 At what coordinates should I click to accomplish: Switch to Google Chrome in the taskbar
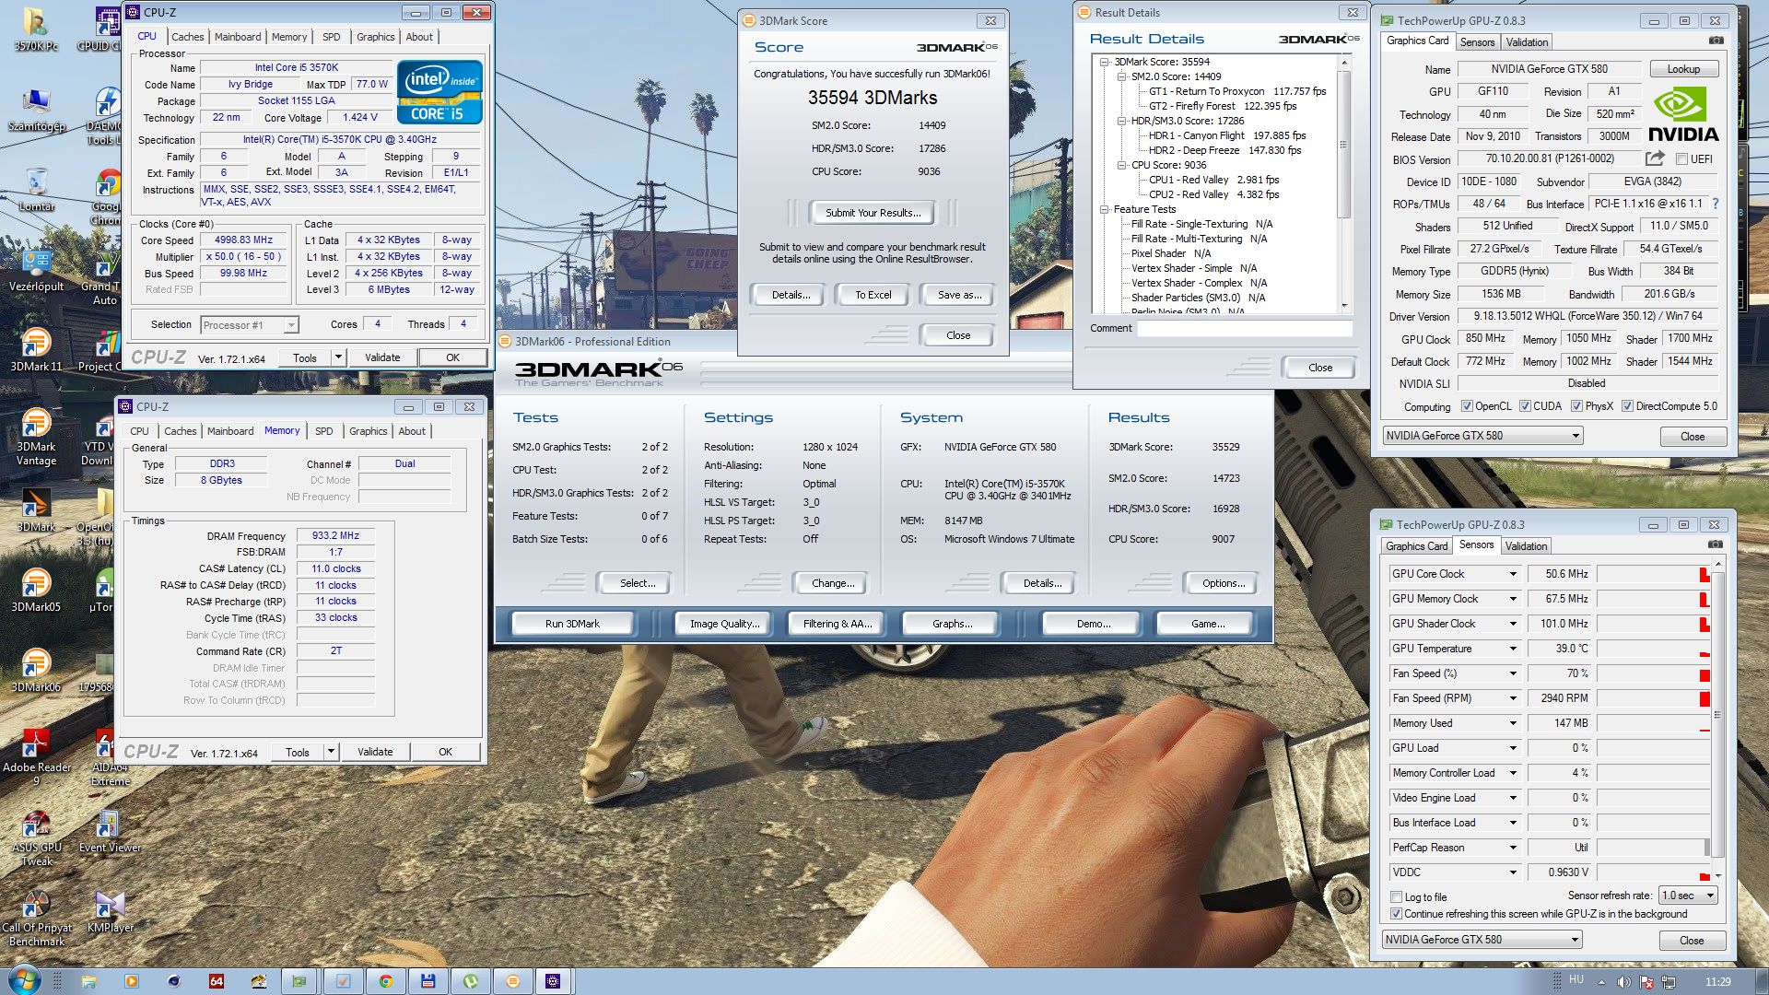click(x=385, y=981)
